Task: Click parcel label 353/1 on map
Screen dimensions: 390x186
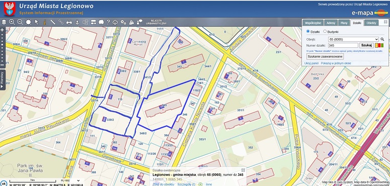Action: coord(203,139)
